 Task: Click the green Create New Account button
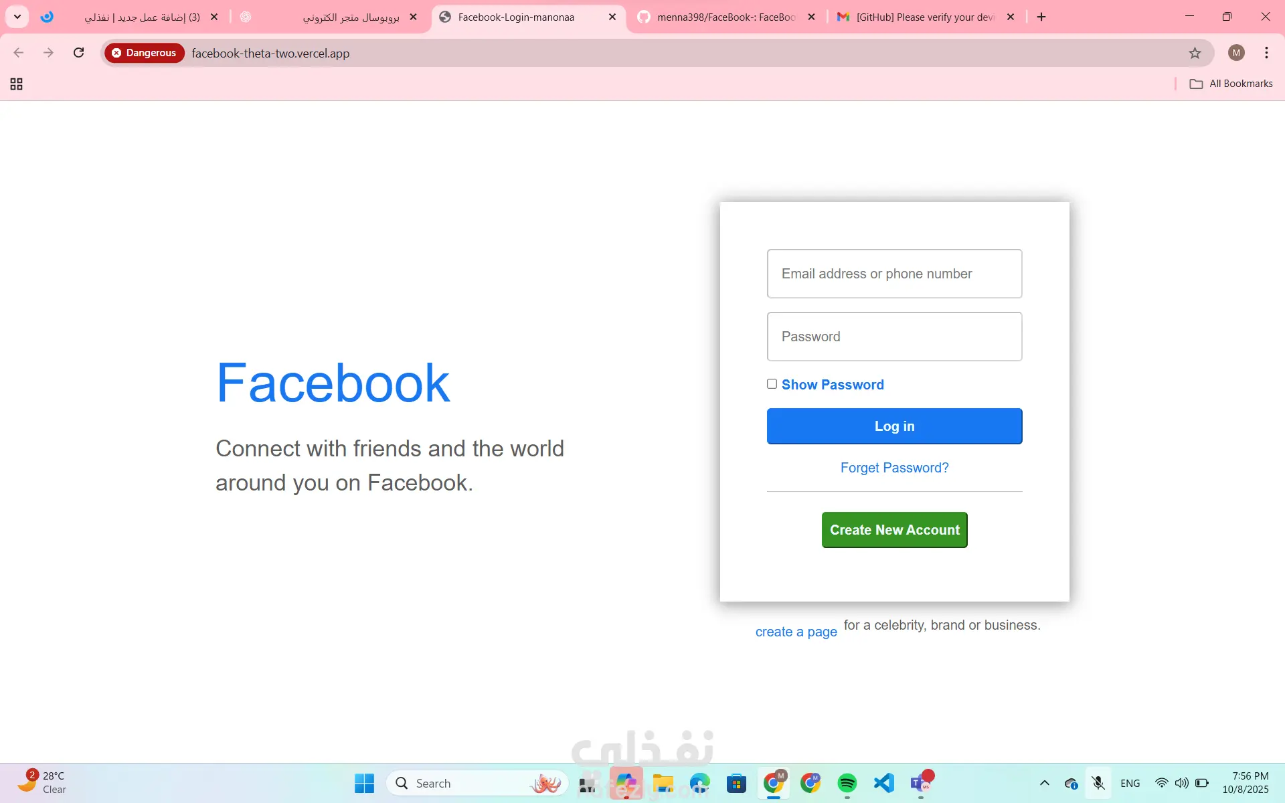(894, 530)
